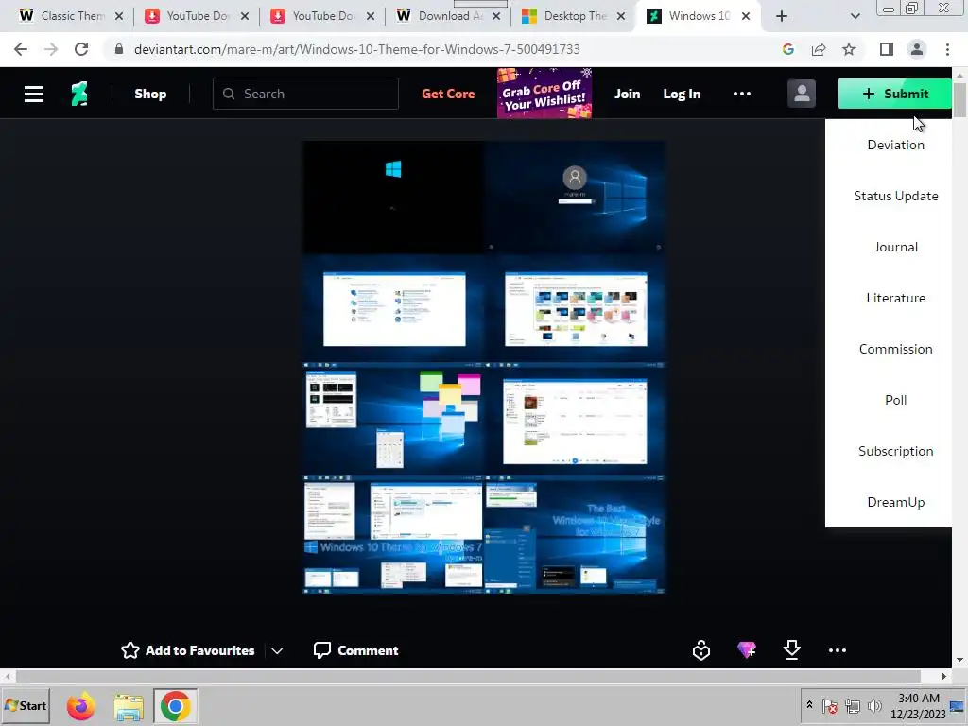Open the Chrome profile icon
Image resolution: width=968 pixels, height=726 pixels.
(917, 49)
